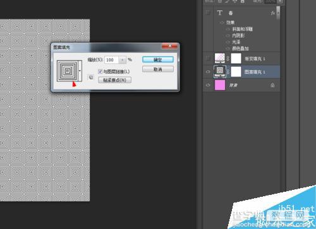Toggle the 与图层链接(L) checkbox
This screenshot has height=229, width=316.
click(100, 72)
